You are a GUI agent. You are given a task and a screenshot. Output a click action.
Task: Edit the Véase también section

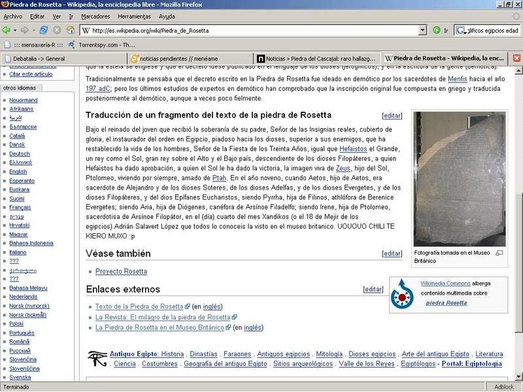(x=392, y=253)
